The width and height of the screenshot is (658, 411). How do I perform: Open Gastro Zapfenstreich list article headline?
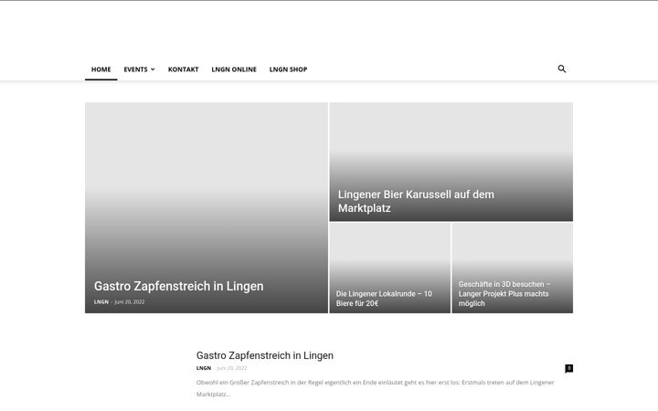265,355
